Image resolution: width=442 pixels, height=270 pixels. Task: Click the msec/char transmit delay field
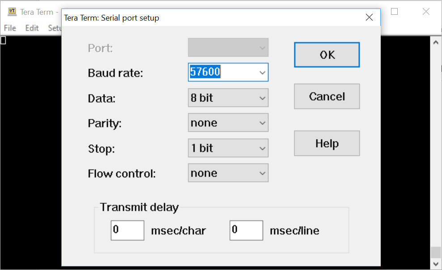127,230
